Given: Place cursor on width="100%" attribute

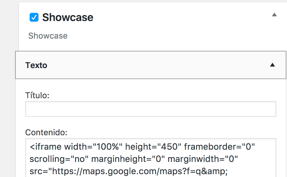Looking at the screenshot, I should 93,147.
